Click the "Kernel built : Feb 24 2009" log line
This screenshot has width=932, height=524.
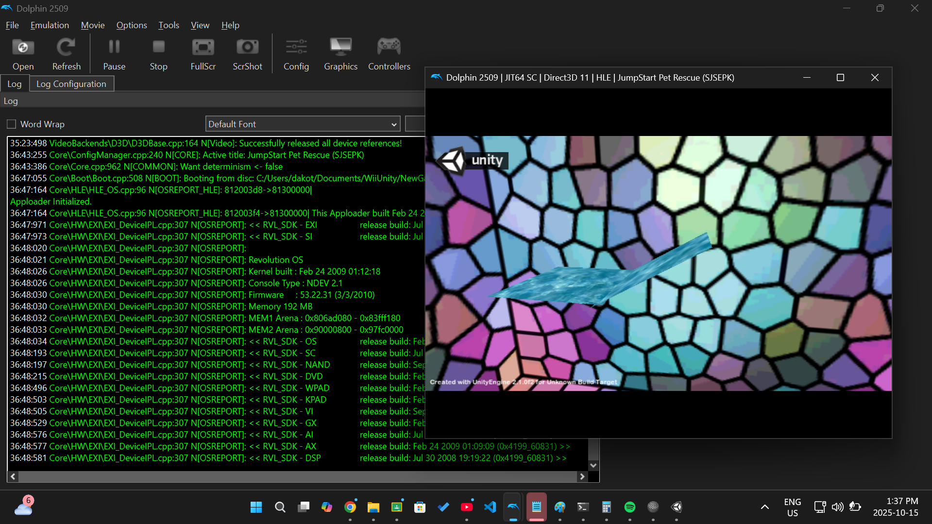click(315, 271)
